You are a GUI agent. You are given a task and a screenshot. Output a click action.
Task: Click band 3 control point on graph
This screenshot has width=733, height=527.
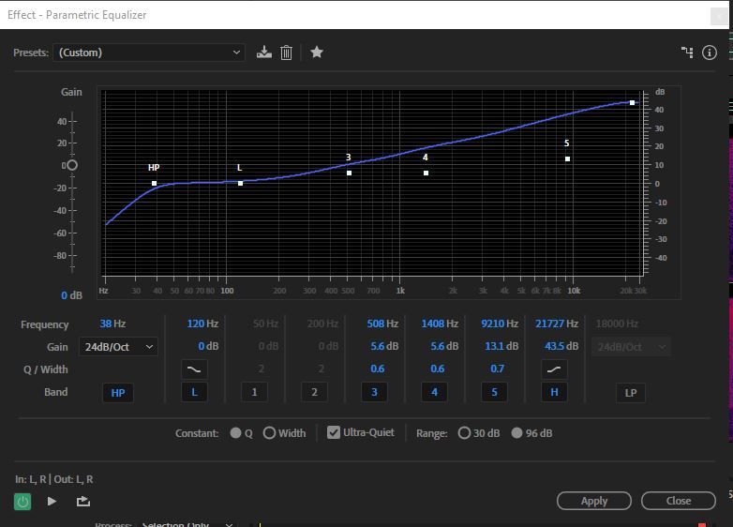(350, 173)
